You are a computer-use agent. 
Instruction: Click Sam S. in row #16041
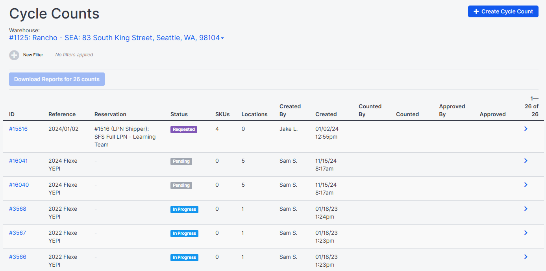pos(288,161)
